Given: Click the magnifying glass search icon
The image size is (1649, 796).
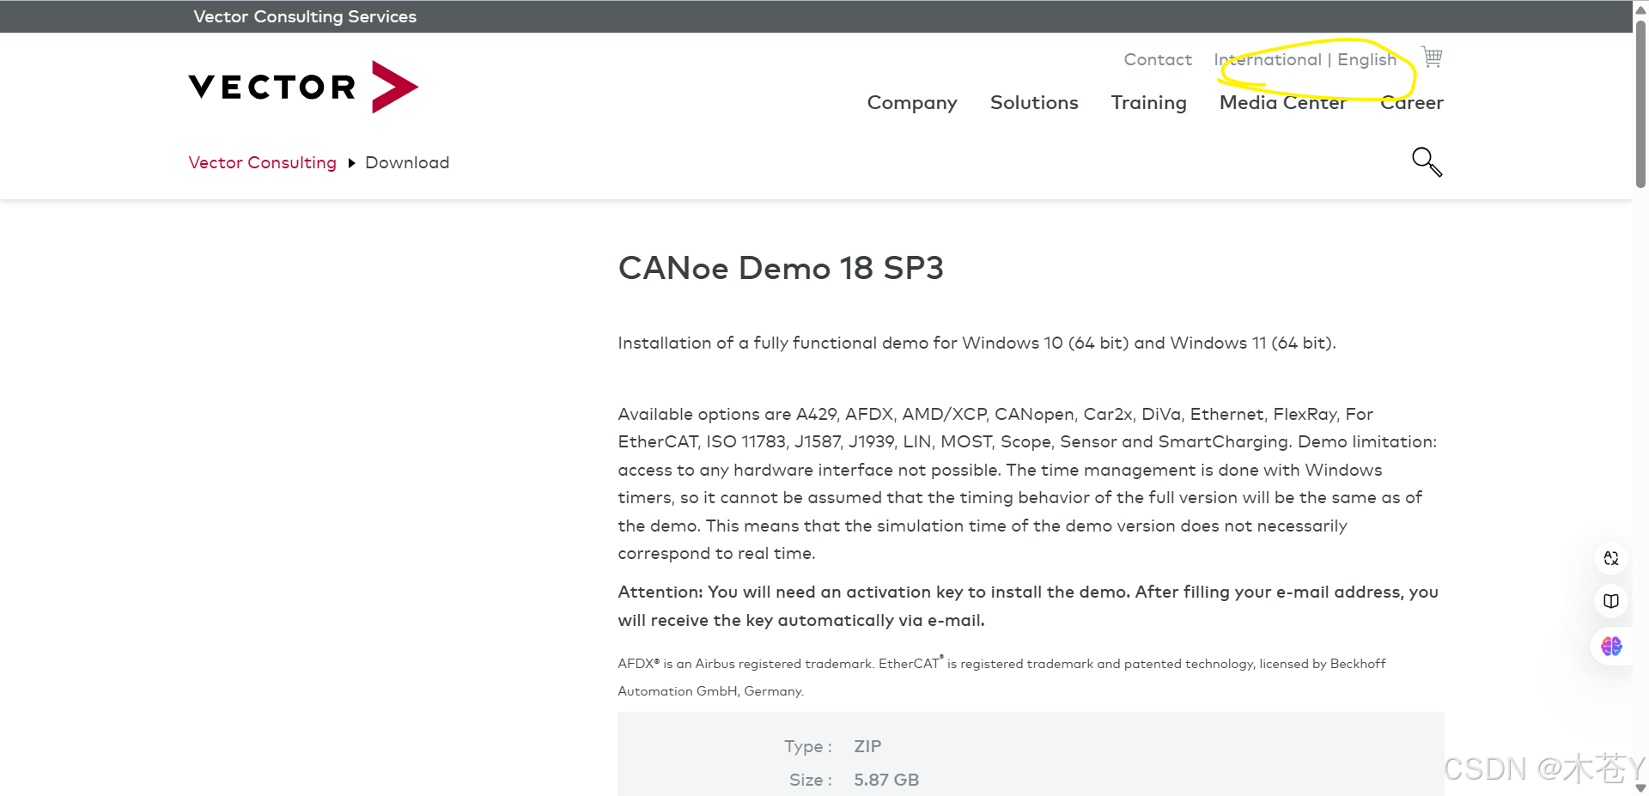Looking at the screenshot, I should (x=1427, y=161).
